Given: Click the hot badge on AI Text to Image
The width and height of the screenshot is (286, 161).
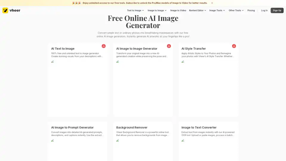Looking at the screenshot, I should pyautogui.click(x=104, y=46).
